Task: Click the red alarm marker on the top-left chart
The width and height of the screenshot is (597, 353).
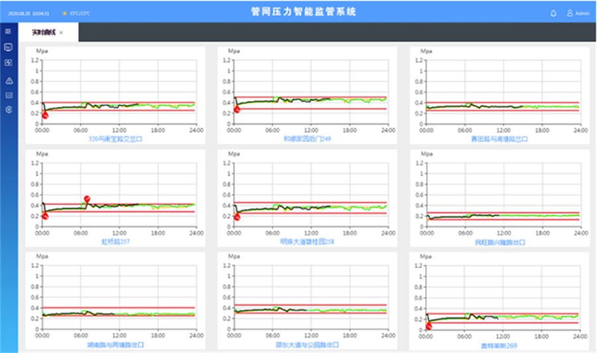Action: pos(45,115)
